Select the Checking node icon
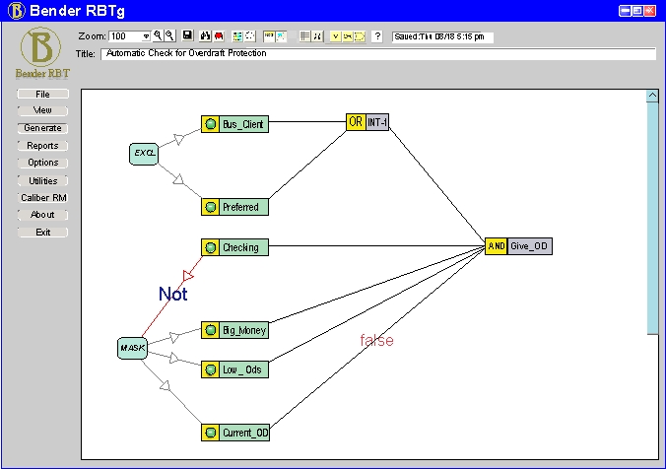Image resolution: width=666 pixels, height=469 pixels. (x=209, y=247)
